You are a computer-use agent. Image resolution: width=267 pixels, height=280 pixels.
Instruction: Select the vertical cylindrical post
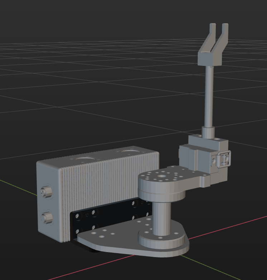tap(161, 218)
